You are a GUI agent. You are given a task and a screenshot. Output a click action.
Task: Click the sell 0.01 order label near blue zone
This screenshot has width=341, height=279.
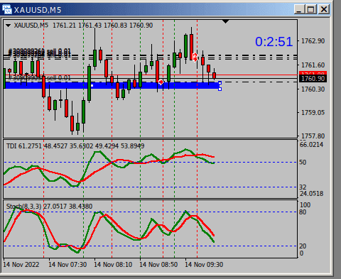(39, 77)
